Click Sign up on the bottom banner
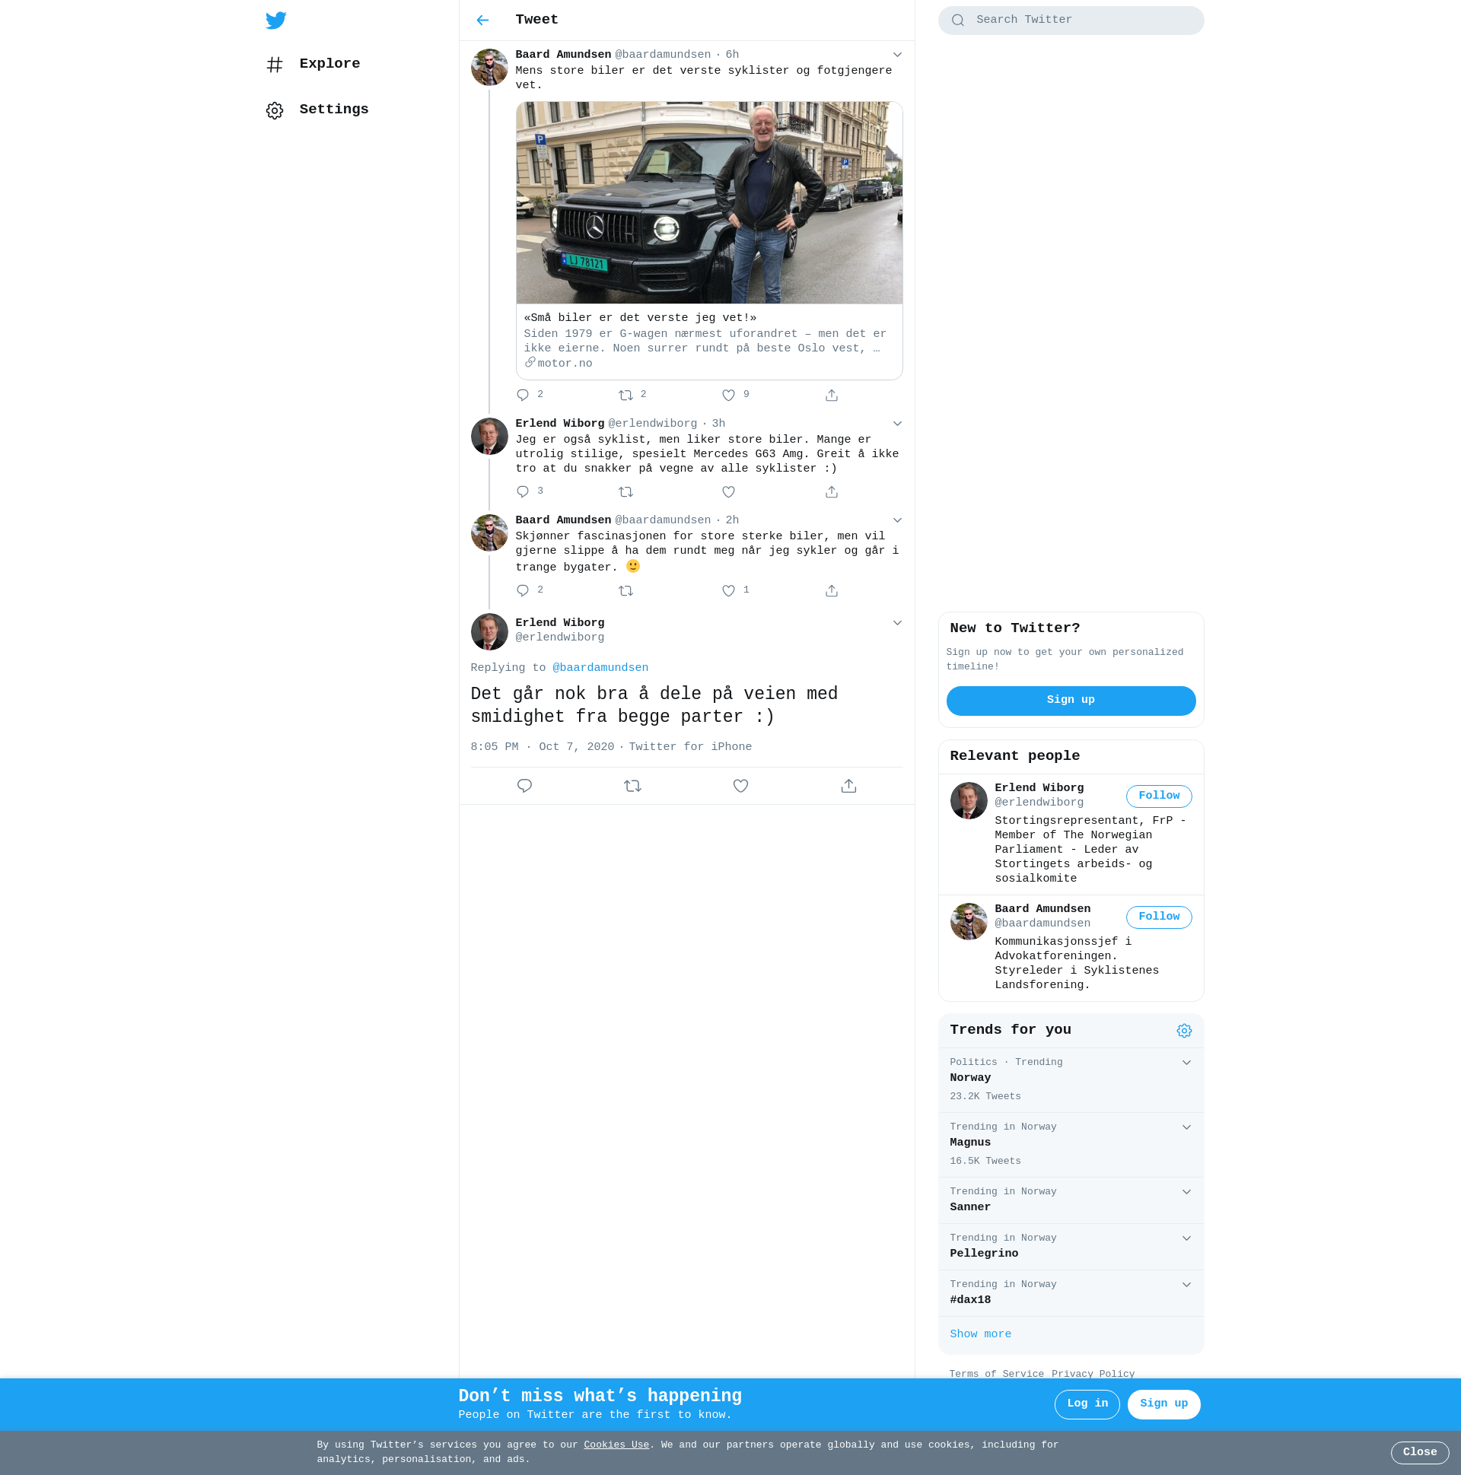Viewport: 1461px width, 1475px height. (1163, 1404)
